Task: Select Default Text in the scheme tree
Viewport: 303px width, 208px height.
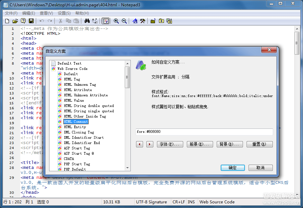Action: pos(69,63)
